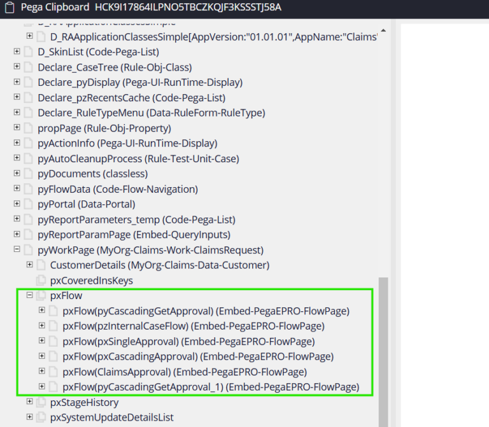The image size is (489, 427).
Task: Click page icon beside pyReportParameters_temp
Action: point(29,219)
